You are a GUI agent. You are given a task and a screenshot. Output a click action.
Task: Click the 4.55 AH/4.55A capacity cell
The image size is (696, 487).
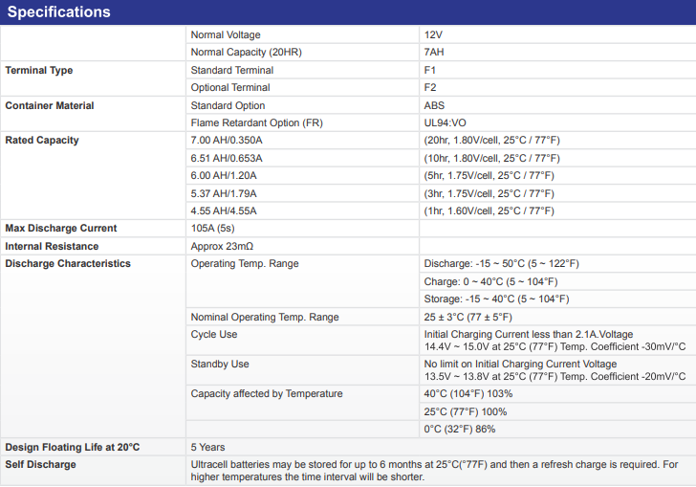[x=224, y=210]
